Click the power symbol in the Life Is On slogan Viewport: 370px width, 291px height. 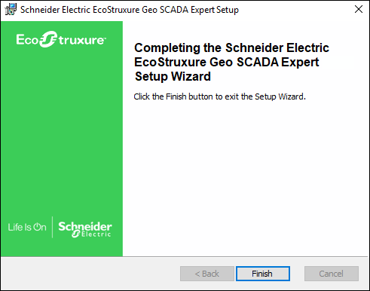pos(37,227)
